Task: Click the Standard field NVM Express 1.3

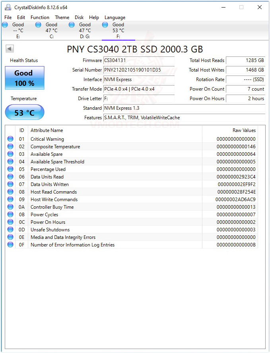Action: click(184, 108)
